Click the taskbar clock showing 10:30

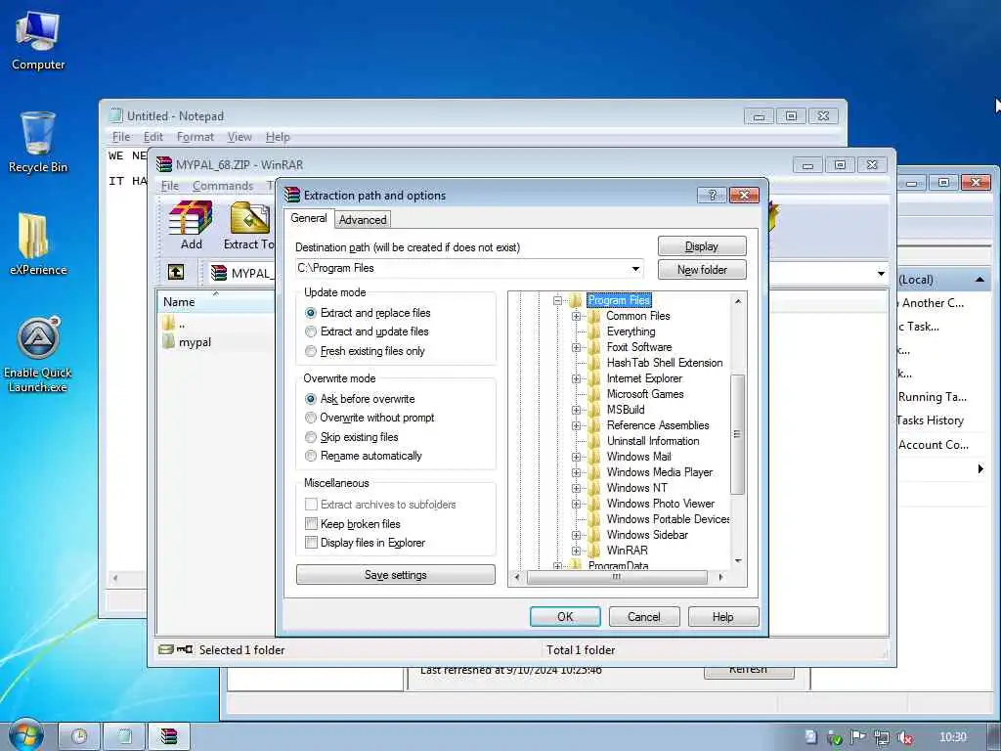(952, 737)
